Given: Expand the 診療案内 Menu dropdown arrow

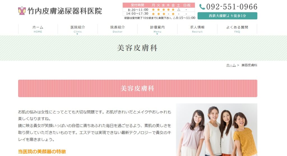Looking at the screenshot, I should 157,34.
